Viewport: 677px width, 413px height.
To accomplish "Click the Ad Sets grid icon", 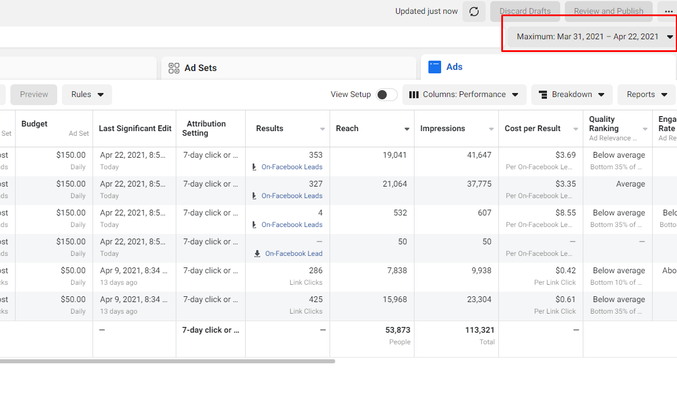I will coord(174,68).
